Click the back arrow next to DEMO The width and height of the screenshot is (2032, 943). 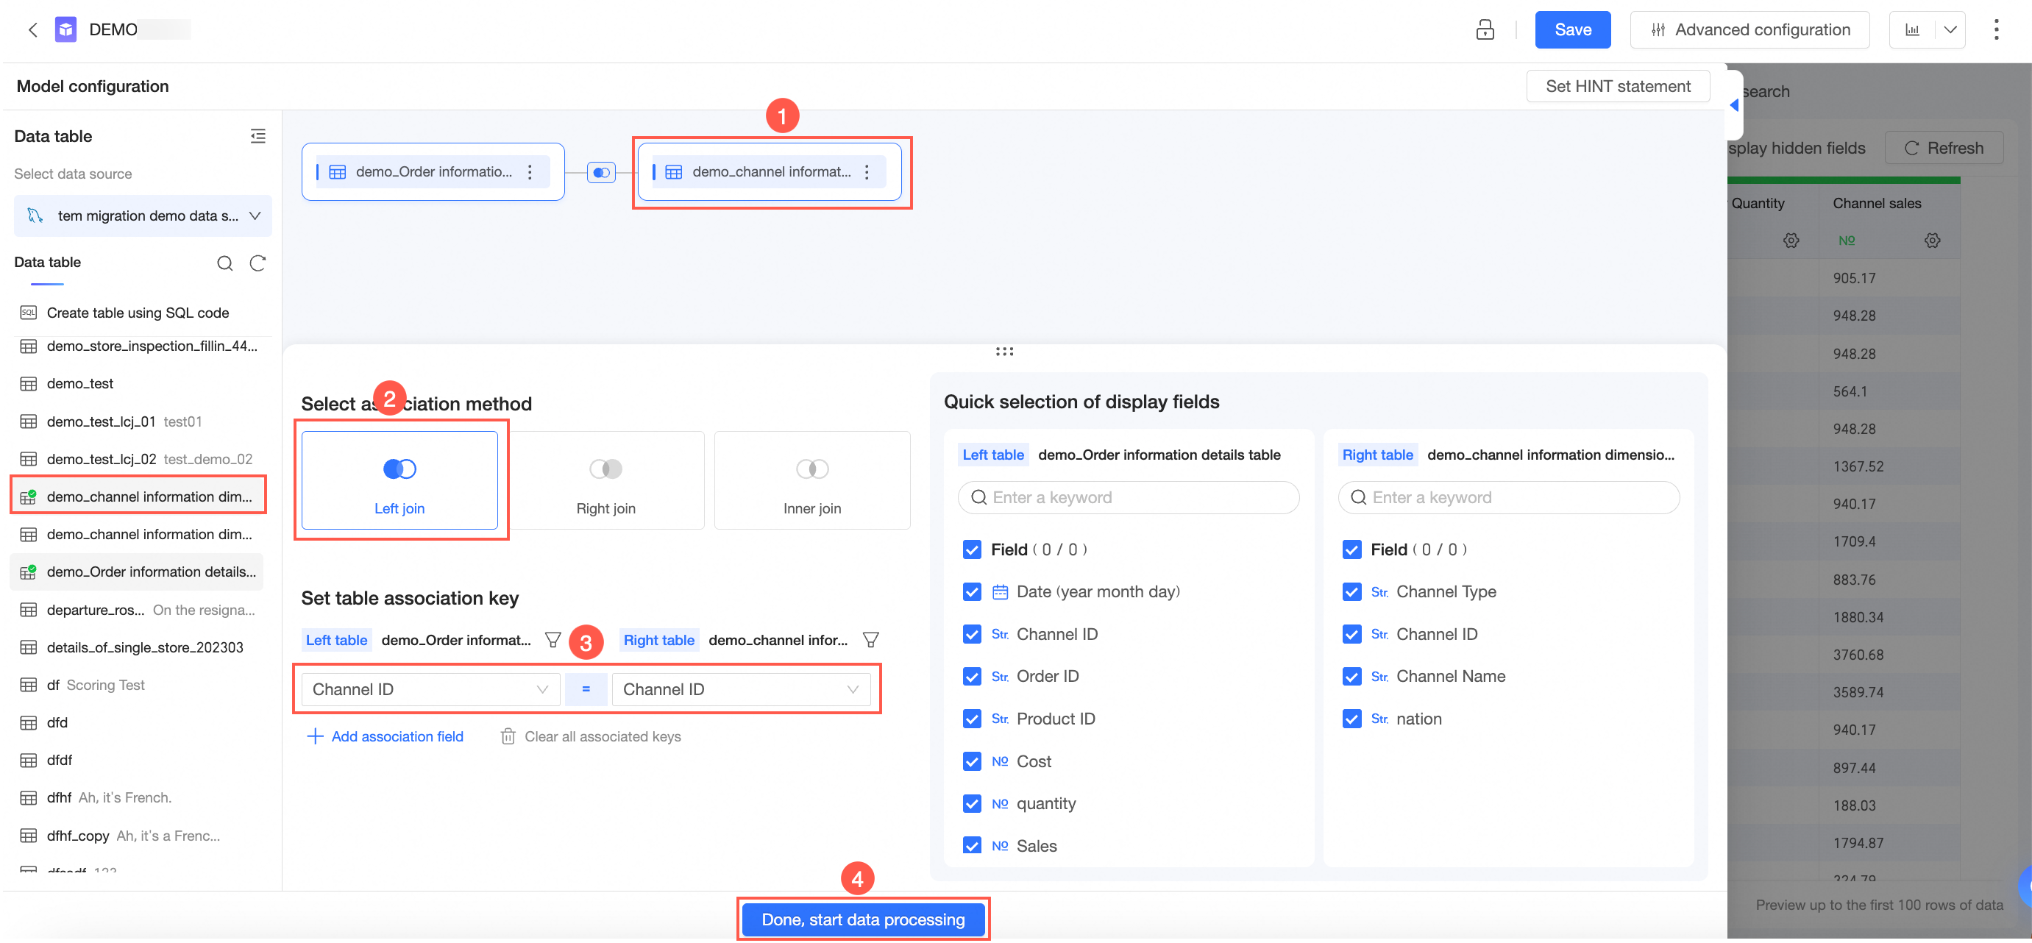32,30
